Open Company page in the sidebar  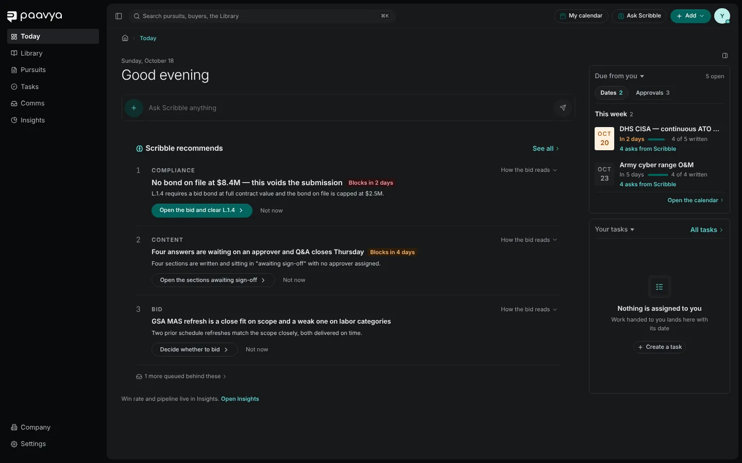(53, 428)
